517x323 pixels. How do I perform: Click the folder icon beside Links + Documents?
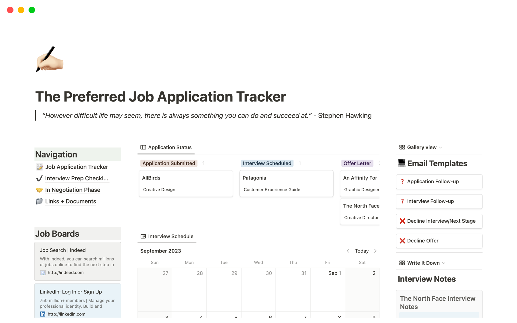click(39, 201)
